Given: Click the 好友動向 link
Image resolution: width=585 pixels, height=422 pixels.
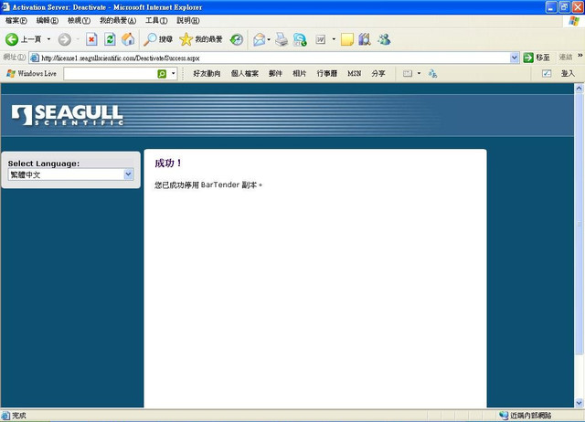Looking at the screenshot, I should click(x=207, y=73).
